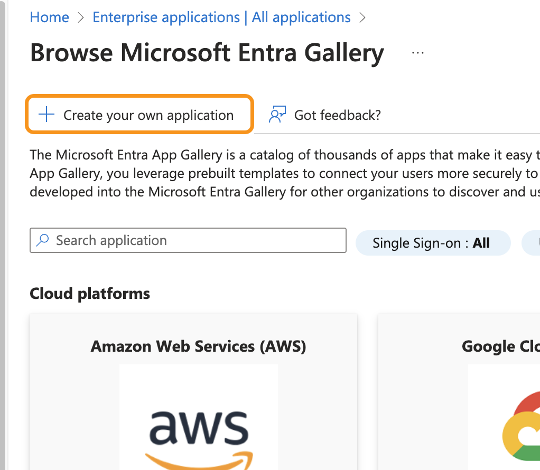Click the plus icon for creating an application
The height and width of the screenshot is (470, 540).
pyautogui.click(x=47, y=115)
